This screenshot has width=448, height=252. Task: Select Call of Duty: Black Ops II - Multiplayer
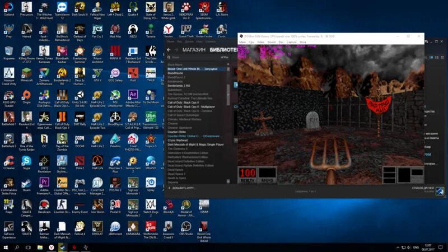[191, 106]
